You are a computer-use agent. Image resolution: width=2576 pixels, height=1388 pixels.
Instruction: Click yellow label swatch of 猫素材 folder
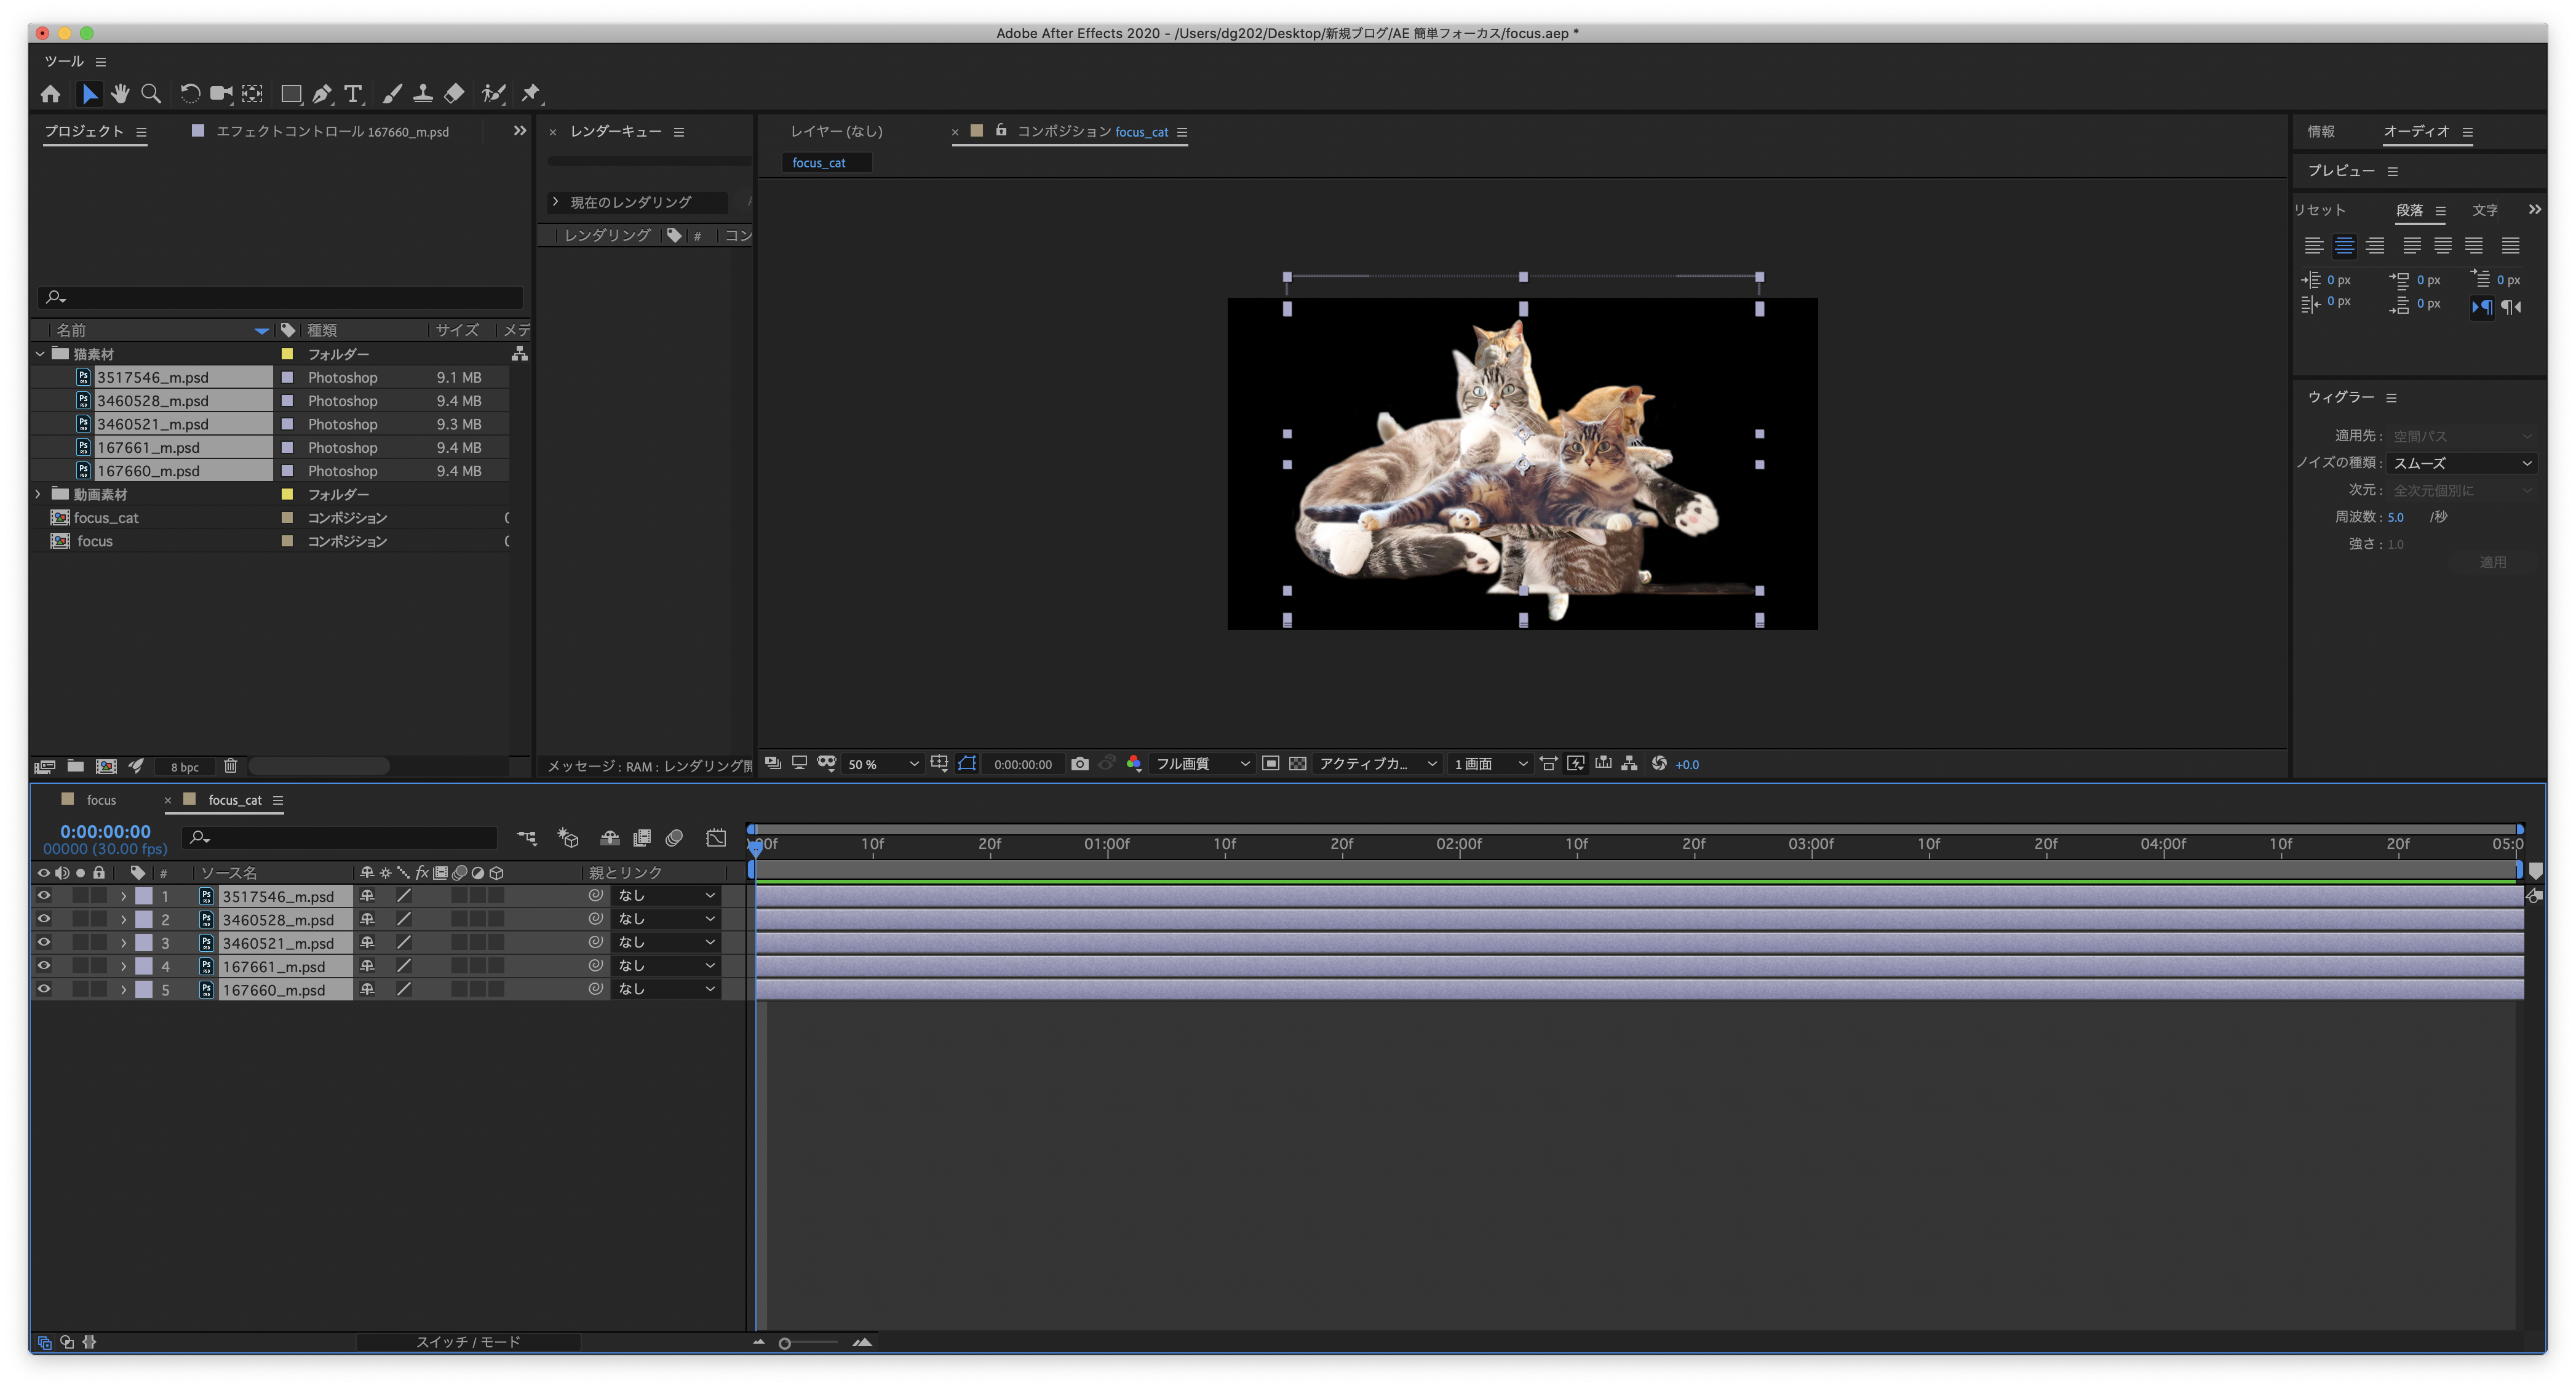tap(287, 354)
